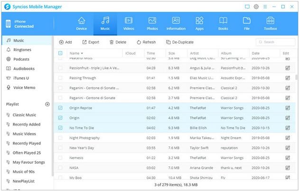Open the File tab
299x191 pixels.
coord(247,24)
